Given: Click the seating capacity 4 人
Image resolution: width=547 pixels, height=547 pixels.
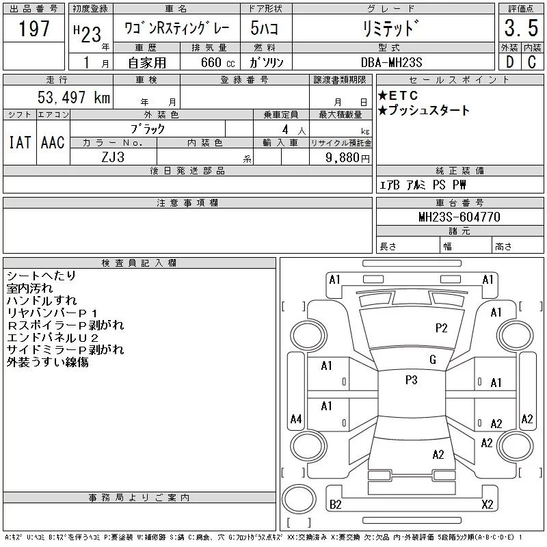Looking at the screenshot, I should (x=294, y=130).
